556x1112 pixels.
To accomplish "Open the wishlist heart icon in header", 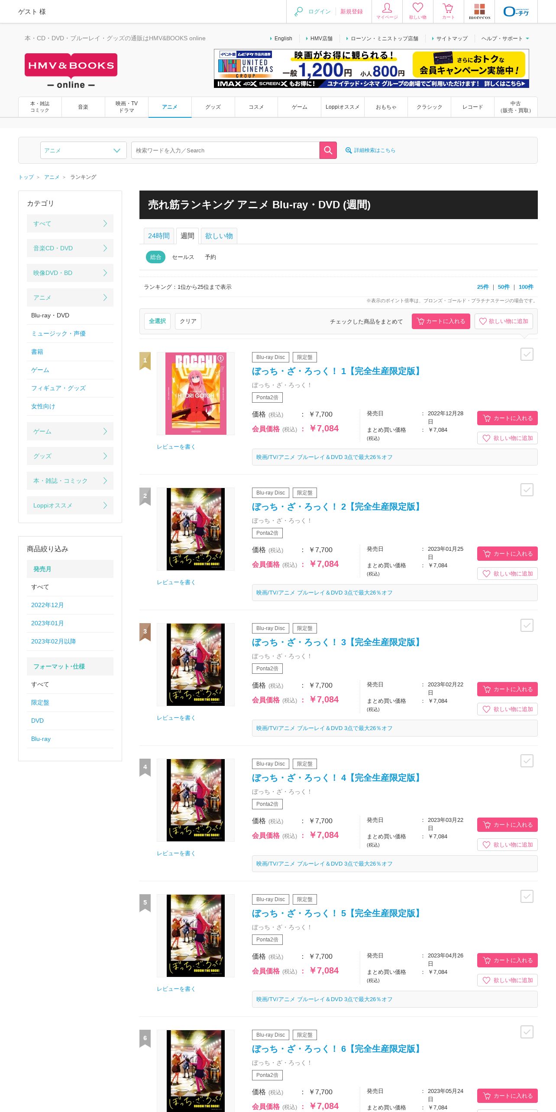I will pyautogui.click(x=417, y=11).
